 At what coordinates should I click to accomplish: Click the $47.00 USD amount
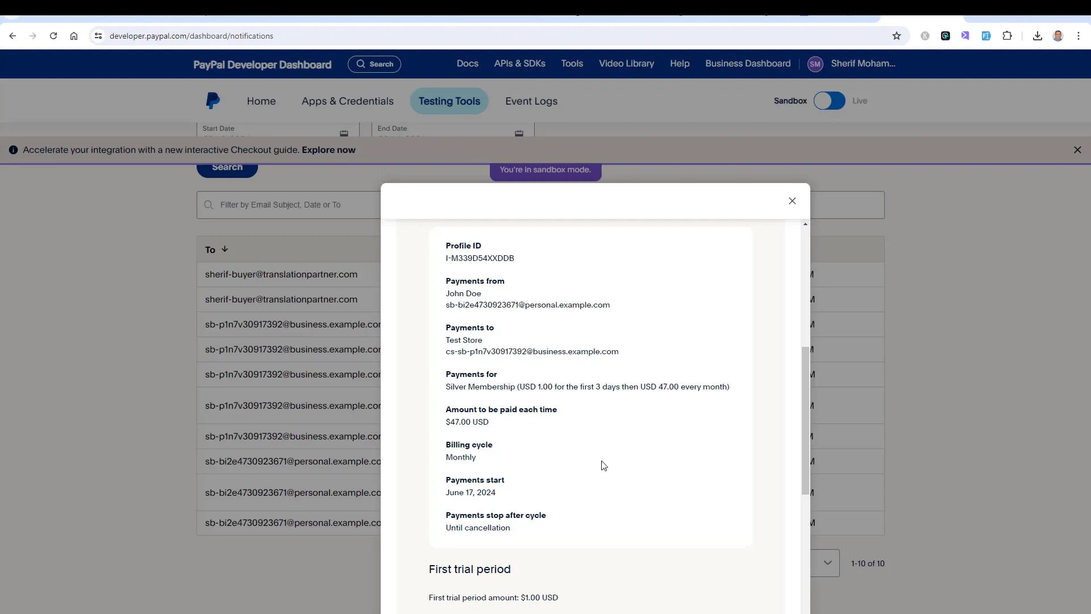[467, 422]
